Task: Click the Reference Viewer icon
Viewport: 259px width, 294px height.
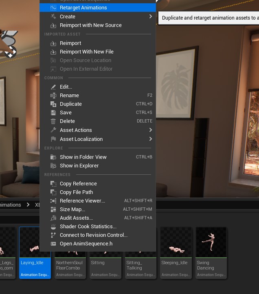Action: point(53,201)
